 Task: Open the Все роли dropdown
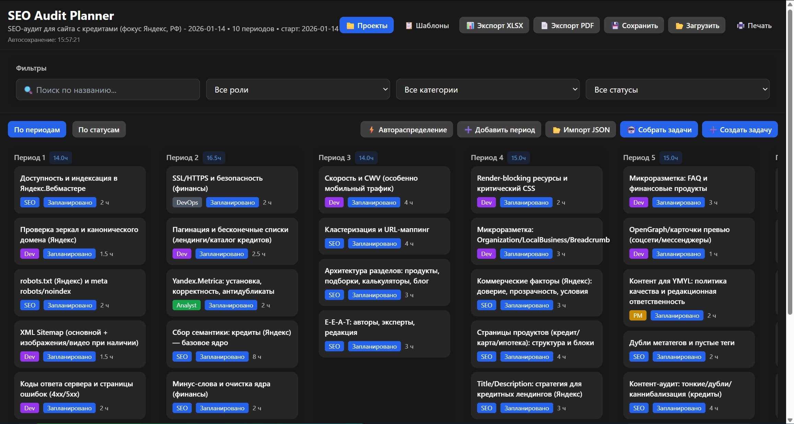click(x=298, y=89)
